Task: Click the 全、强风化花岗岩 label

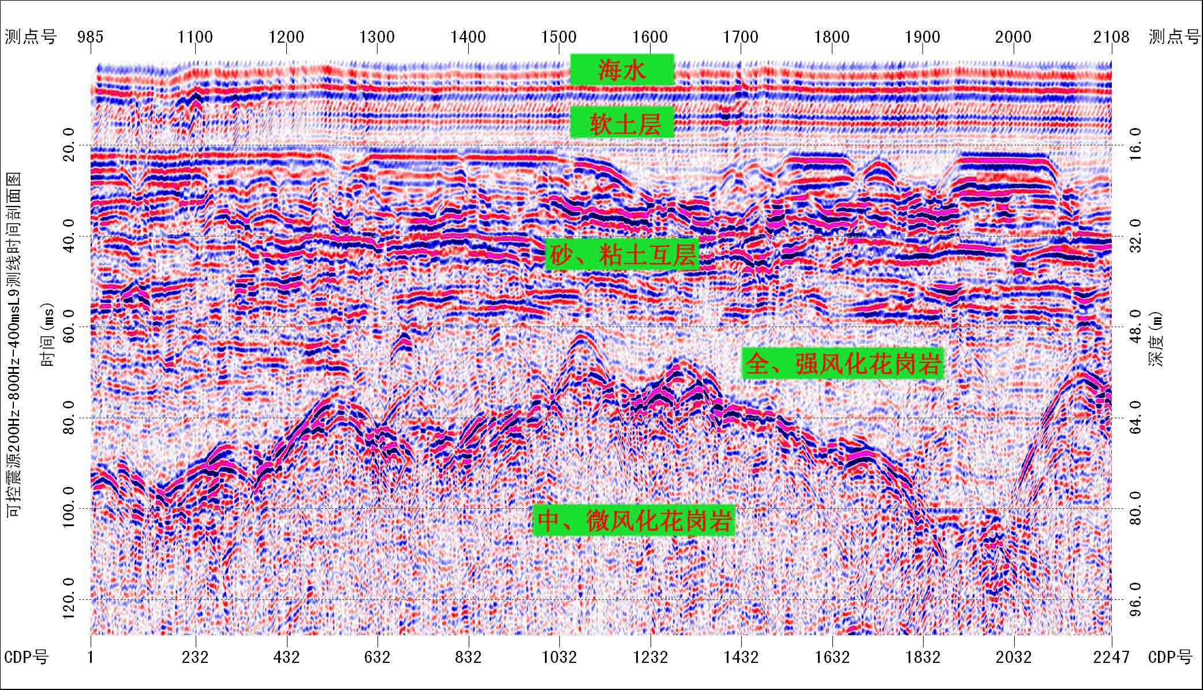Action: coord(842,363)
